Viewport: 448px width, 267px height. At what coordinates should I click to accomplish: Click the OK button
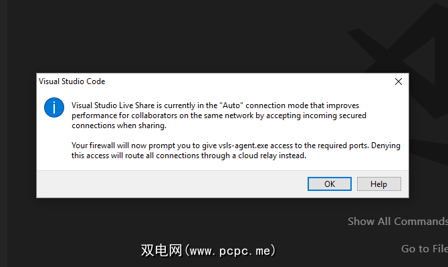pos(330,184)
